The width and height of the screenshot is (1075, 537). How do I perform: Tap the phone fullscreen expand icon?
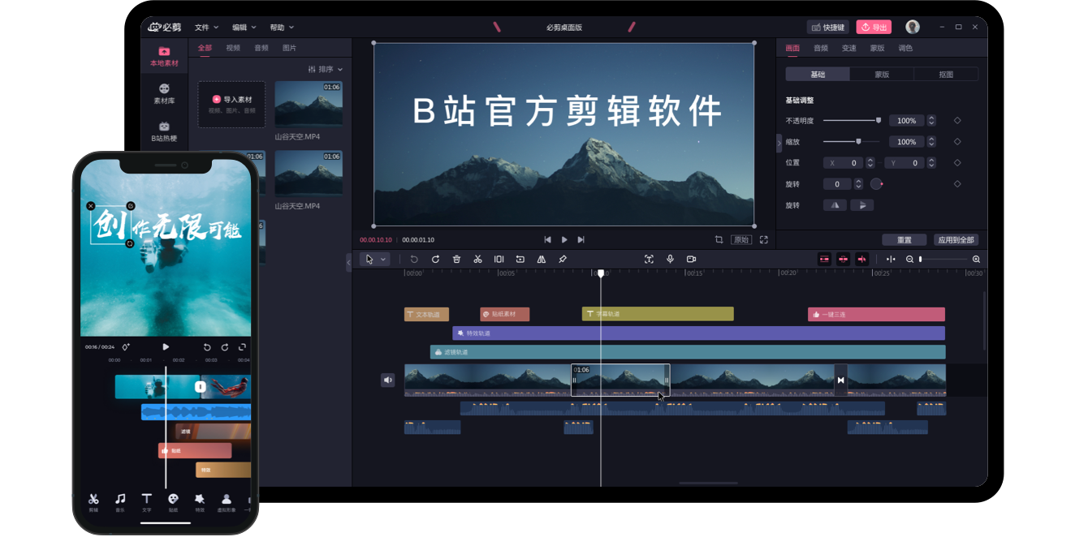point(242,347)
